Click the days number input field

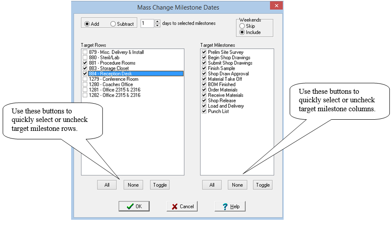(x=147, y=23)
